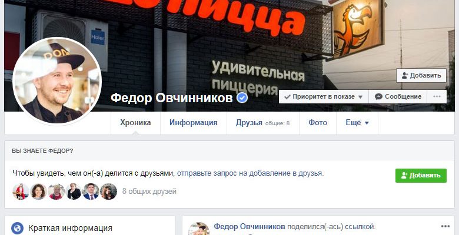Viewport: 459px width, 235px height.
Task: Follow the отправьте запрос на добавление в друзья link
Action: pyautogui.click(x=250, y=173)
